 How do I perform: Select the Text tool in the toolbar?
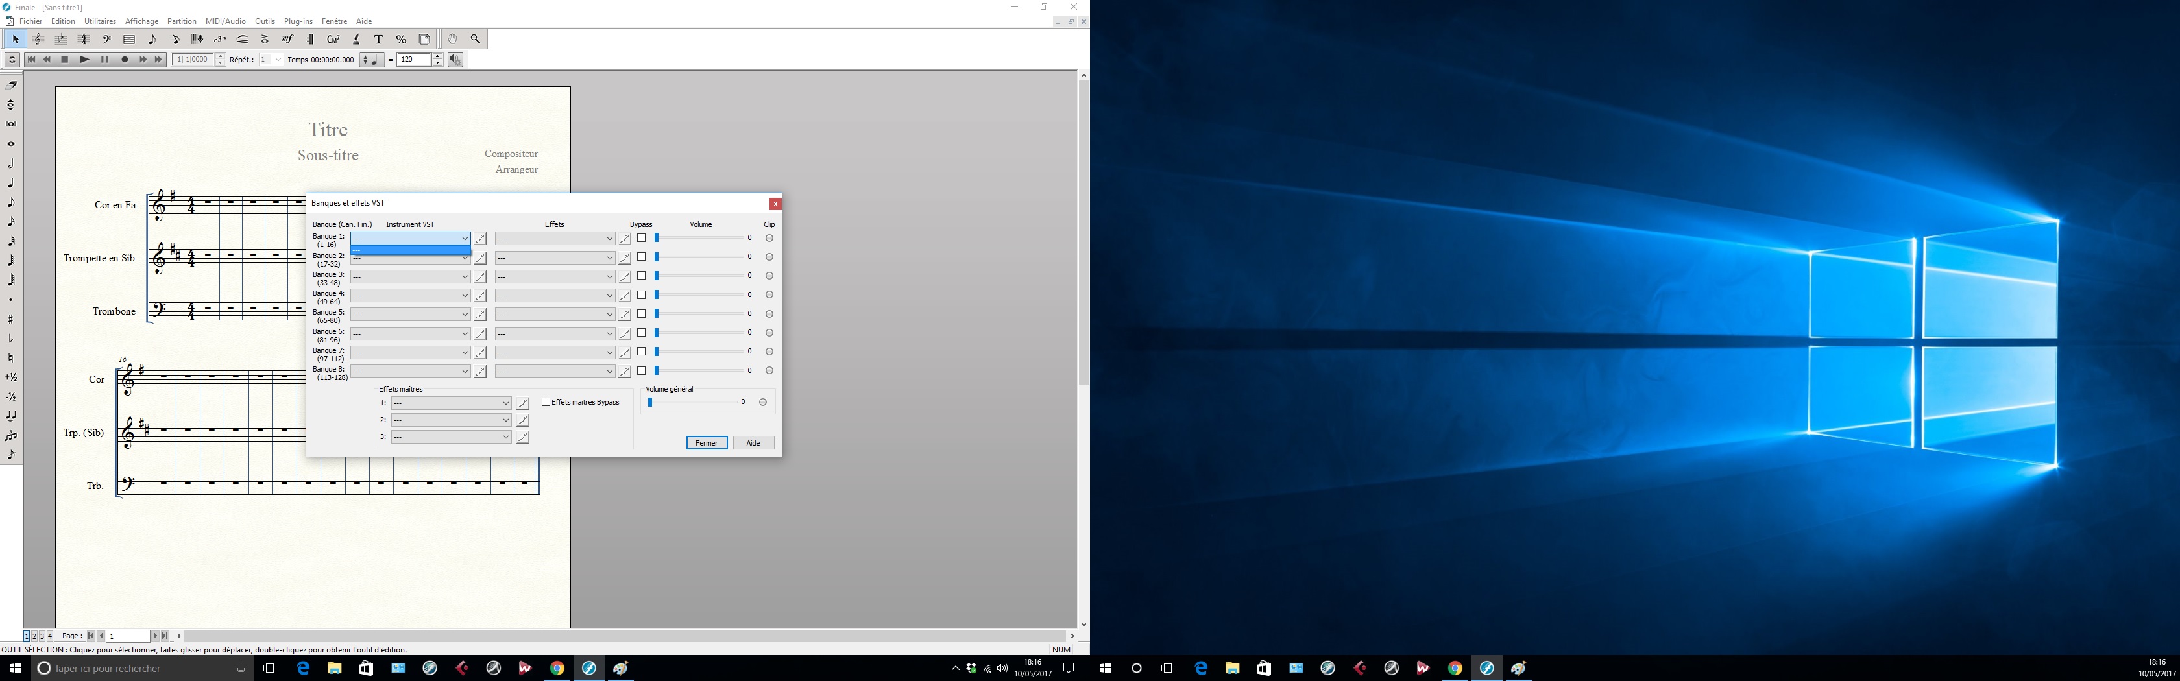tap(378, 40)
